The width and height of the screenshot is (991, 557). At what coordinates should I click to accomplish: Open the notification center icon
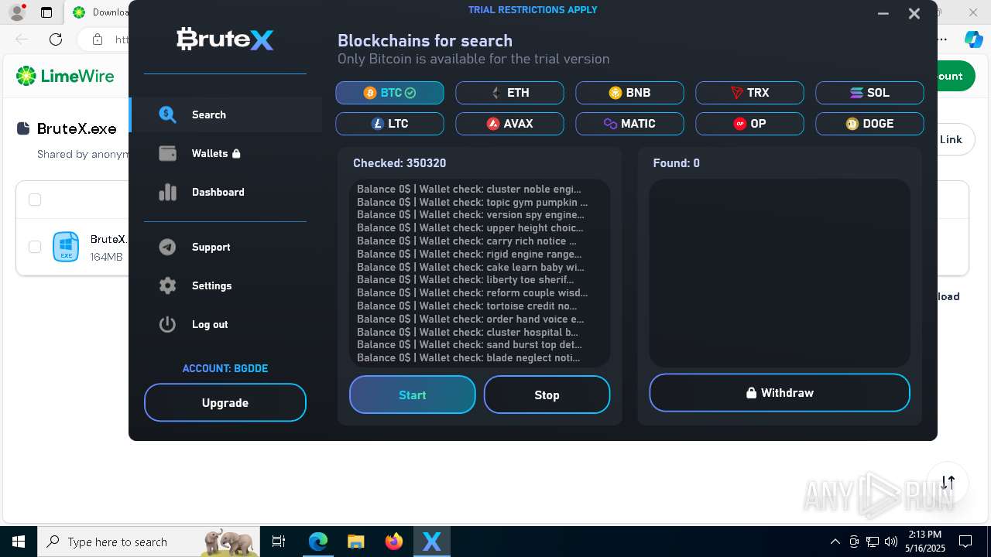[965, 542]
